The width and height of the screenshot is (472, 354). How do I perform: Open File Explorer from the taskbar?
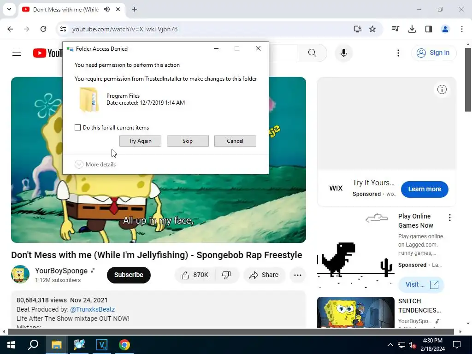coord(56,345)
